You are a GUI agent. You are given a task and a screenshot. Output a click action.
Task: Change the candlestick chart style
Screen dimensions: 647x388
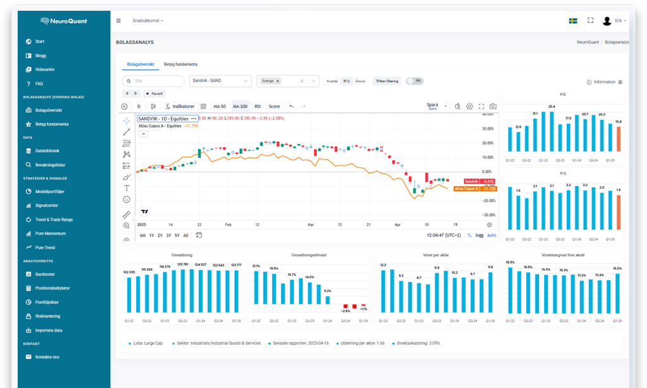pos(153,107)
